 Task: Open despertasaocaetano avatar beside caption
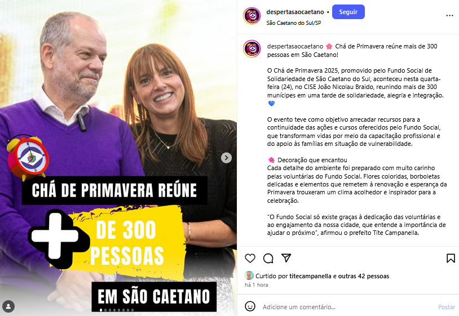point(251,48)
